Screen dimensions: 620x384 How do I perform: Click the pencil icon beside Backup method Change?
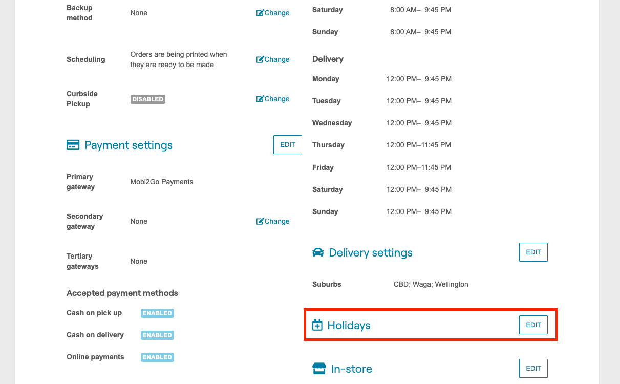pyautogui.click(x=260, y=12)
